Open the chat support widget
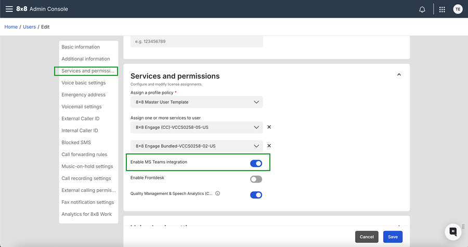468x247 pixels. (x=453, y=231)
